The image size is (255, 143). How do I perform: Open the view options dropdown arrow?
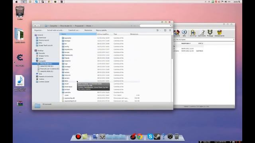[x=160, y=30]
